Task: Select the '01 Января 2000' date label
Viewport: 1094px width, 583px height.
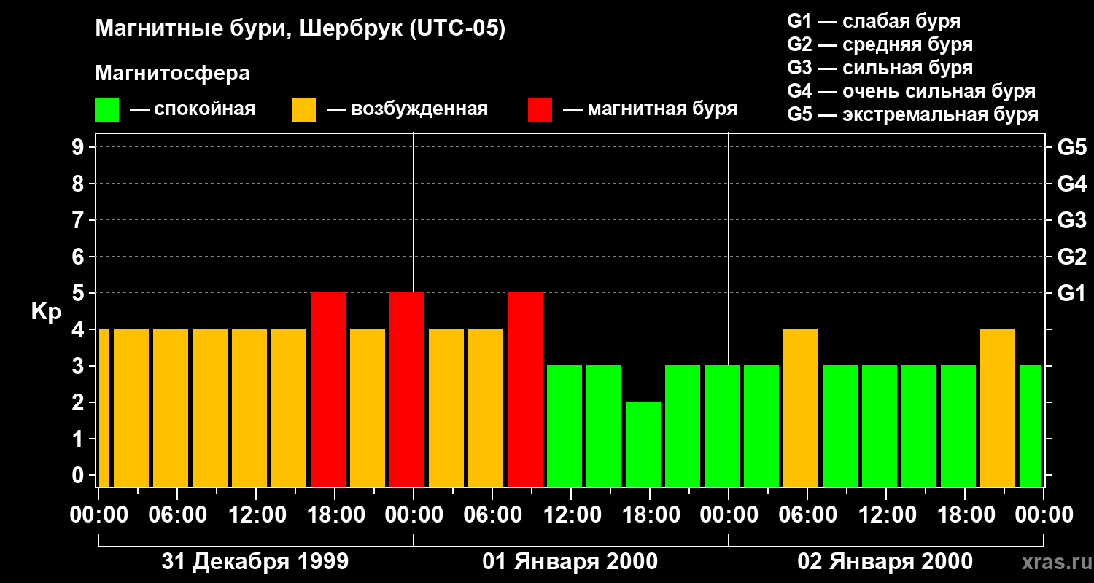Action: [570, 562]
